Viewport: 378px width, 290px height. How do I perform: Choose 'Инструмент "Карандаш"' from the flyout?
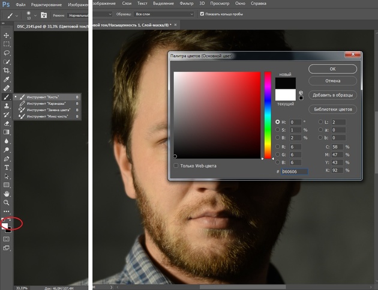click(x=47, y=103)
